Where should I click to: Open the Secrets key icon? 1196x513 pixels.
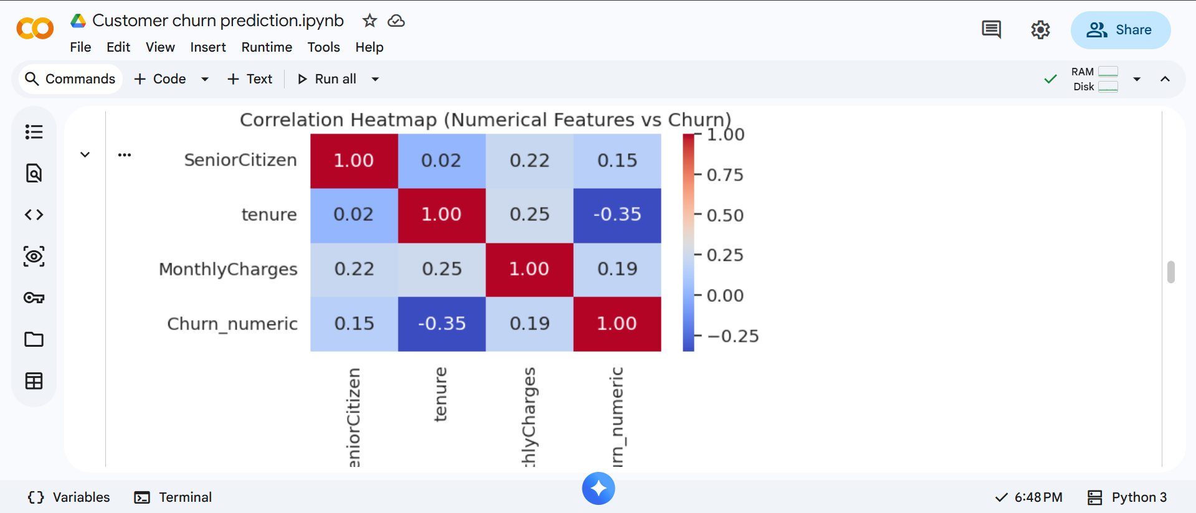(34, 298)
